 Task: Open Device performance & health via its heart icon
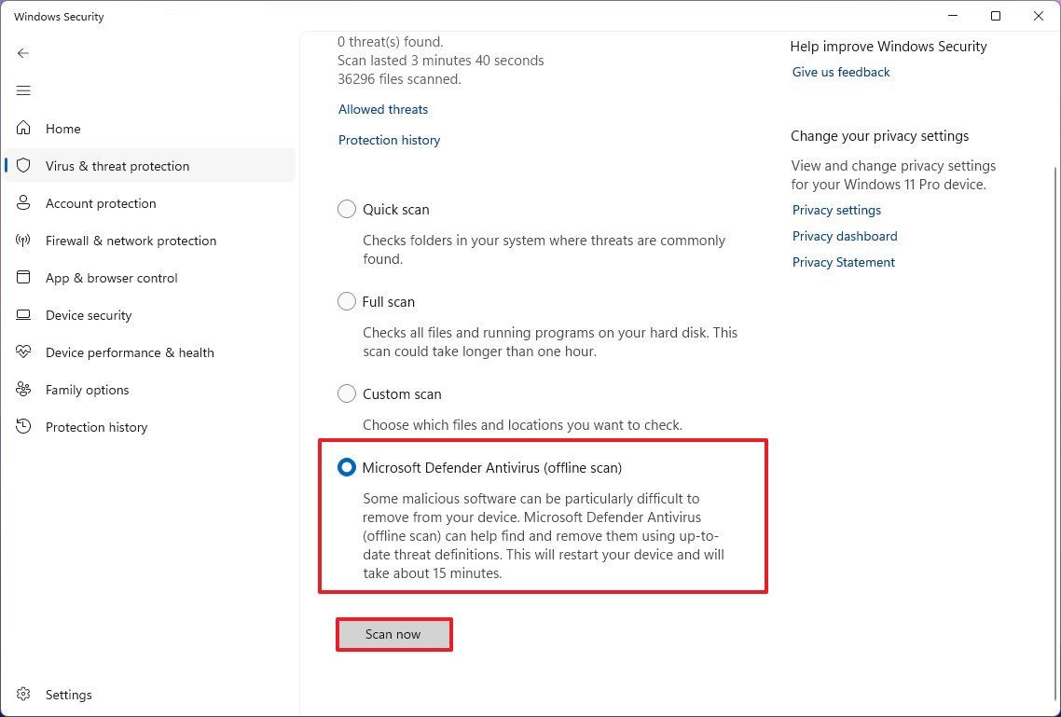point(22,352)
